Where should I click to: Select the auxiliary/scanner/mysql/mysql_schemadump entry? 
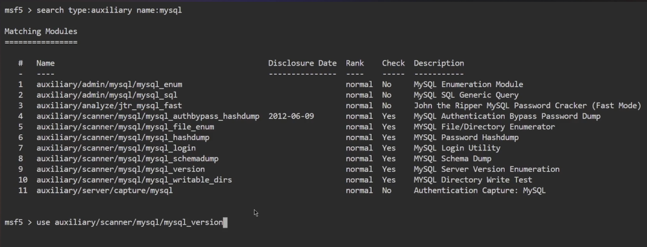pos(127,159)
